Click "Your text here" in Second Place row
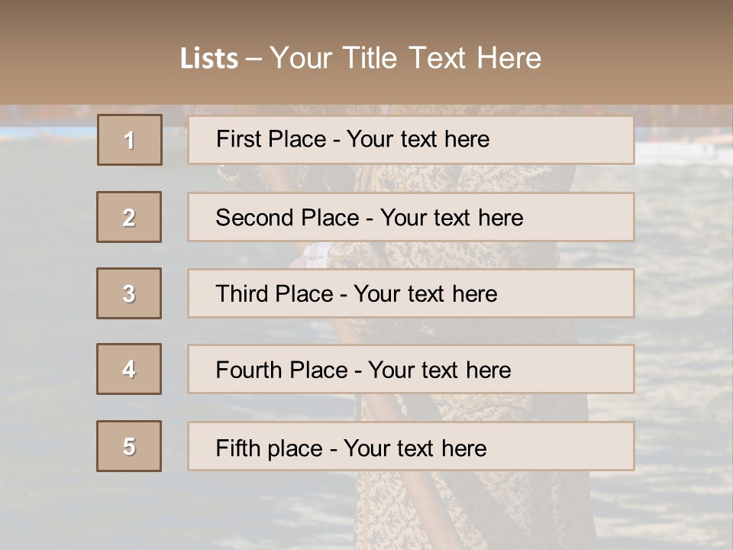This screenshot has width=733, height=550. tap(451, 218)
